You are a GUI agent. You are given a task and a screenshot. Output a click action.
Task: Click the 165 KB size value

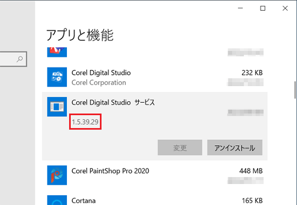point(252,201)
